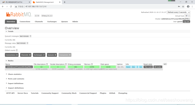195x105 pixels.
Task: Open saved passwords key icon
Action: click(179, 7)
